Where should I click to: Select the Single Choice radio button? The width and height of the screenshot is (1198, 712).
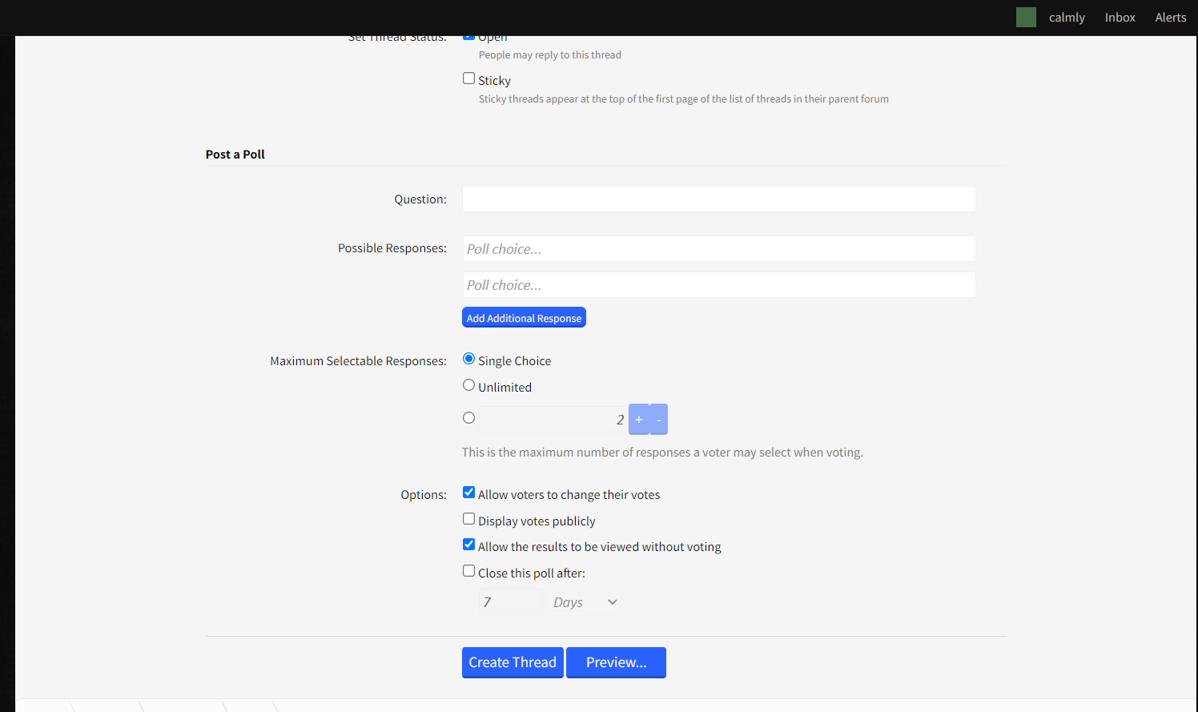[468, 359]
